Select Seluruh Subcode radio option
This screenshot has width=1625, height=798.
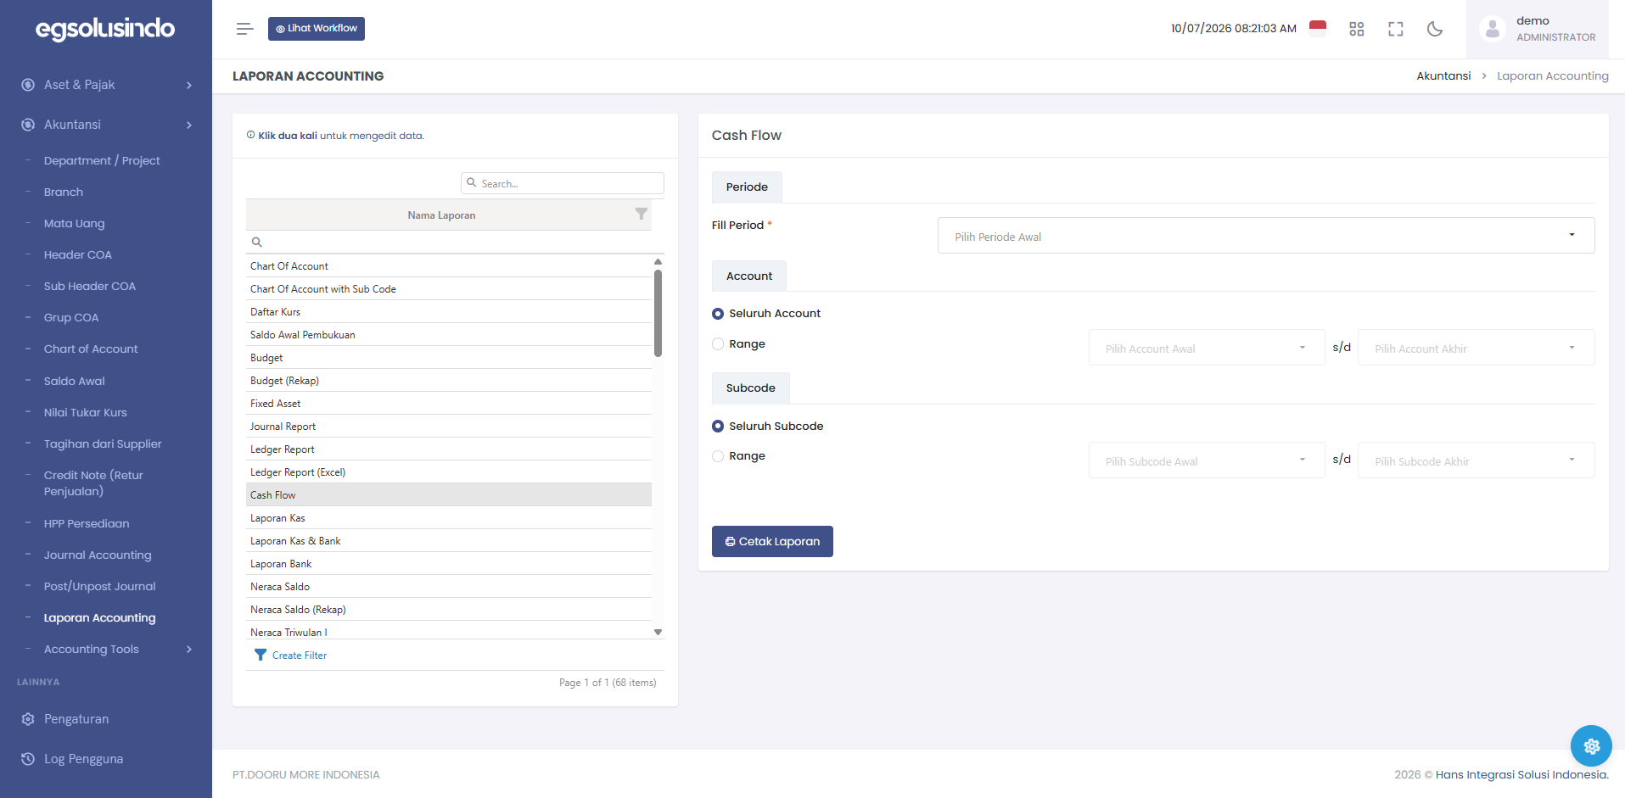718,427
